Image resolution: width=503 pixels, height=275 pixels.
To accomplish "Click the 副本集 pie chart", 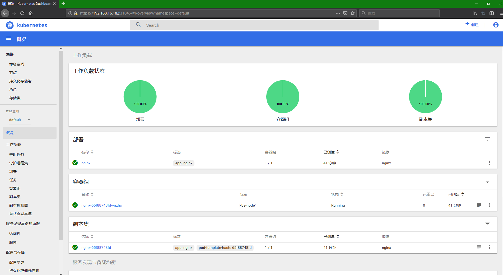I will (x=425, y=97).
